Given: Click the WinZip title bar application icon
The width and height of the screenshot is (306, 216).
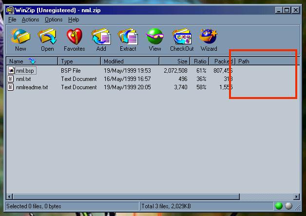Looking at the screenshot, I should click(x=10, y=10).
